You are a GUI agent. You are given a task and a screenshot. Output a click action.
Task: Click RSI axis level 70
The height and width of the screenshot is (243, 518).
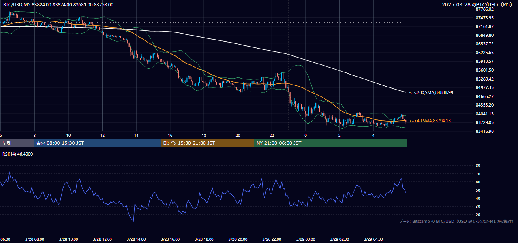pos(478,174)
